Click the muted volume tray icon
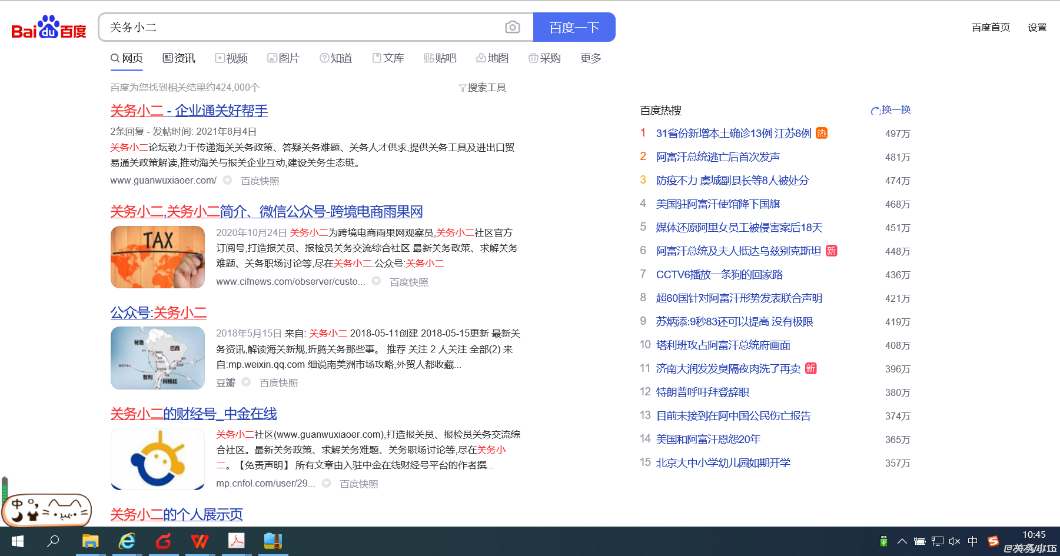Screen dimensions: 1060x556 click(955, 541)
